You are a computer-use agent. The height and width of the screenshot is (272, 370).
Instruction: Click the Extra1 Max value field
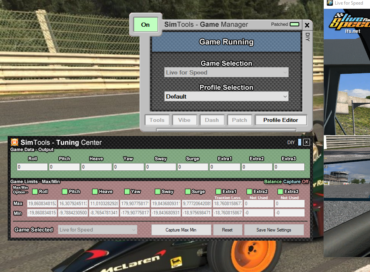tap(227, 204)
